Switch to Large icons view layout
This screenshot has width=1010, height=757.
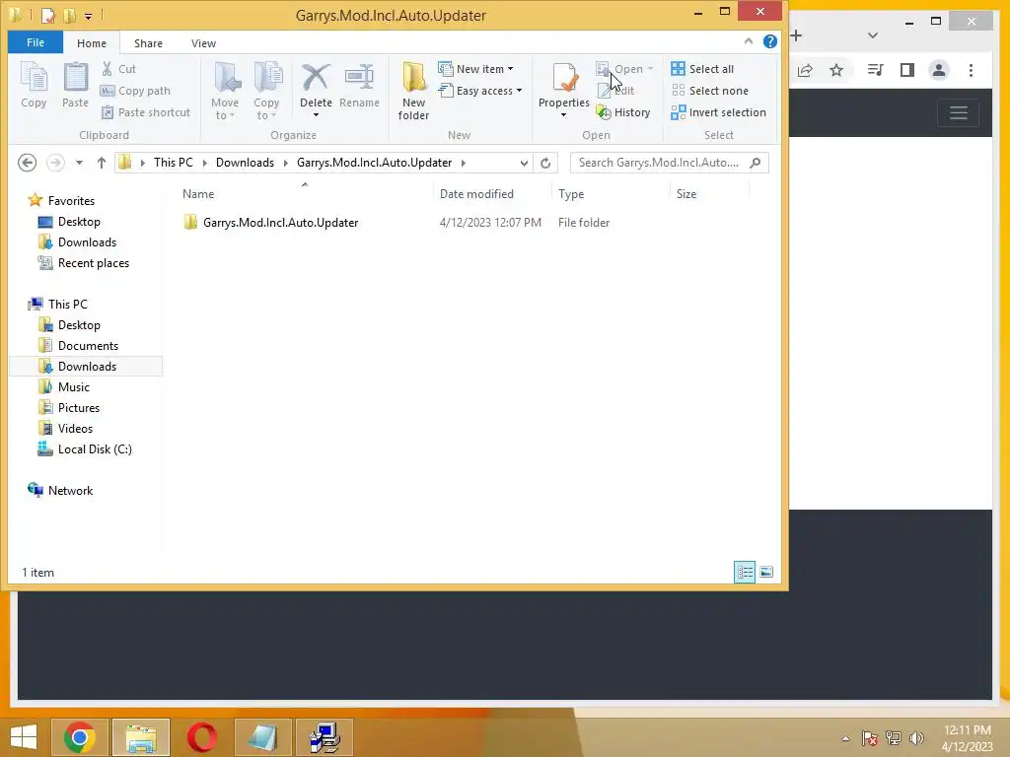click(766, 572)
